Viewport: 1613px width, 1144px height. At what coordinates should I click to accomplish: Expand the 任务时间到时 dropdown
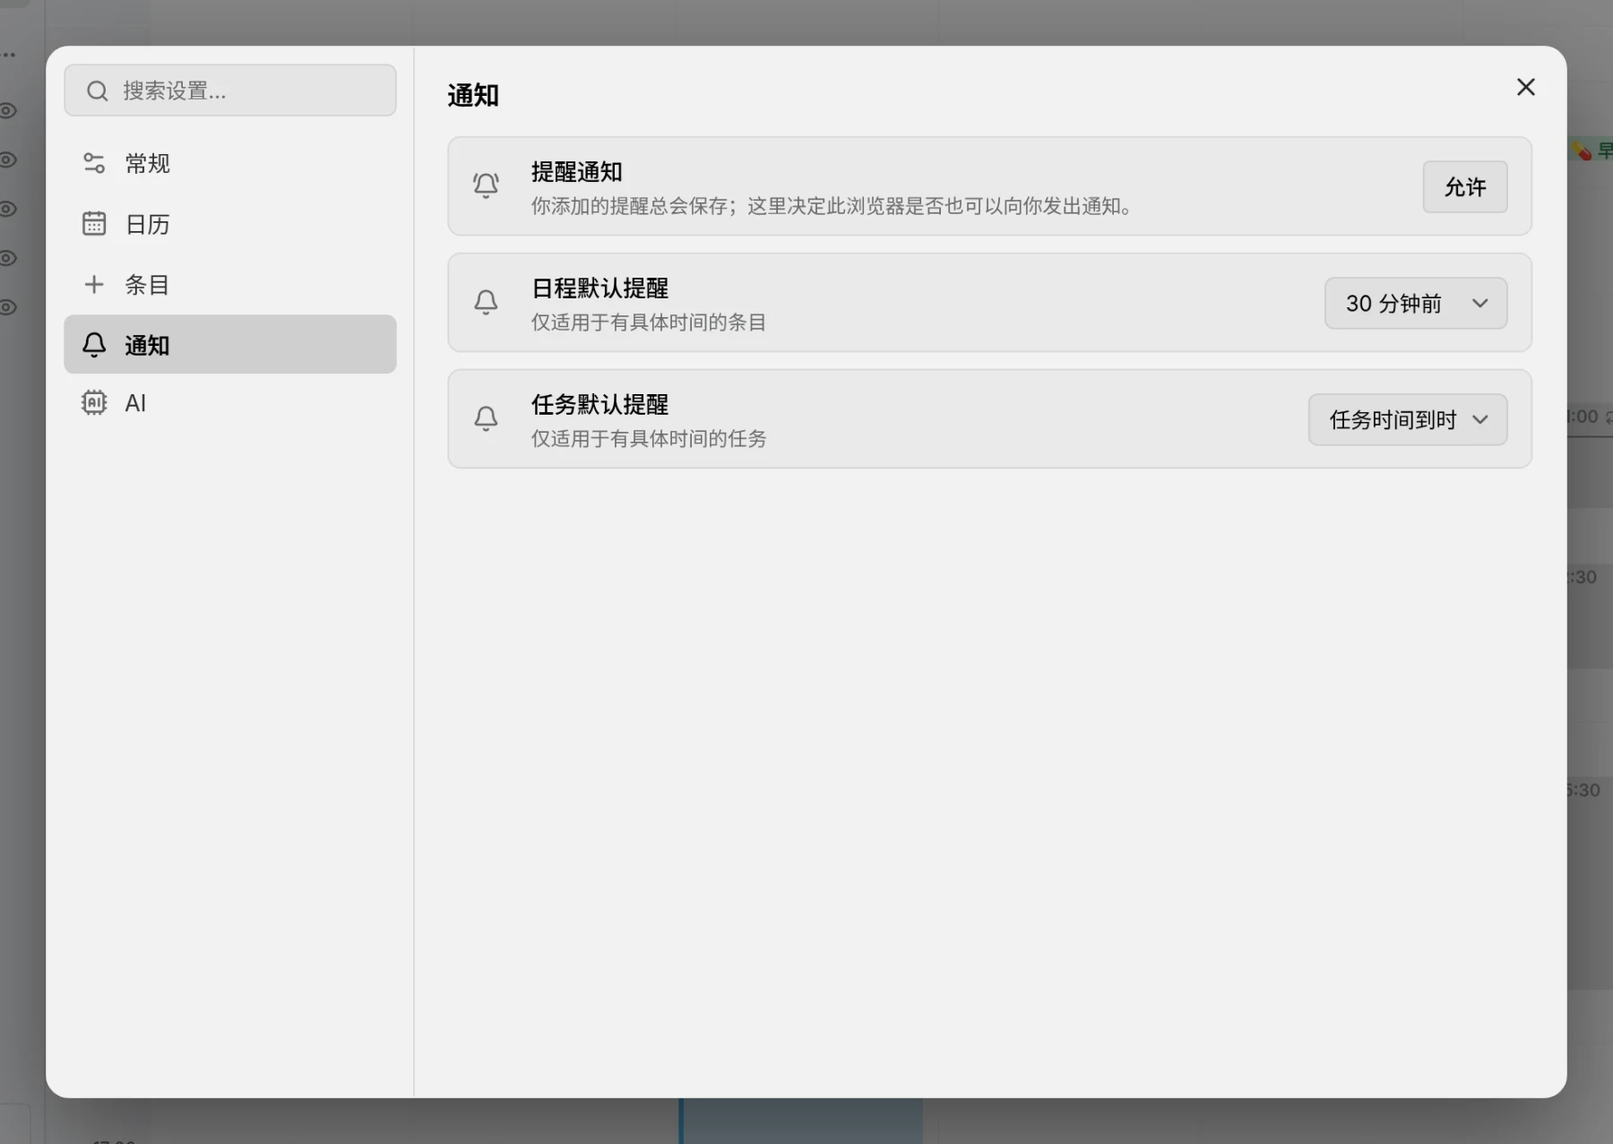click(x=1408, y=419)
